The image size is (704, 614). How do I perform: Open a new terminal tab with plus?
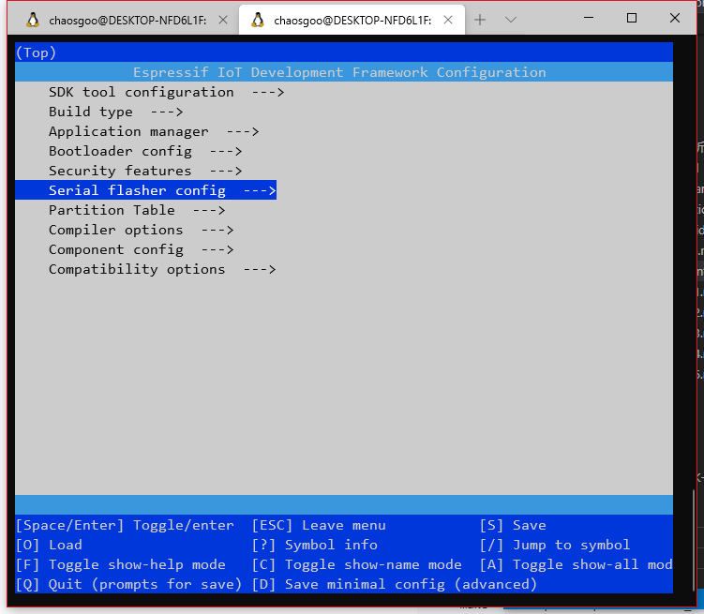click(x=480, y=20)
